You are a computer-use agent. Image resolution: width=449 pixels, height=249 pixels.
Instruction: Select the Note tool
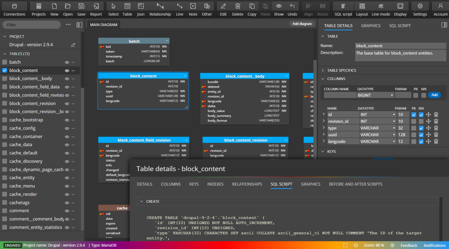[x=193, y=9]
